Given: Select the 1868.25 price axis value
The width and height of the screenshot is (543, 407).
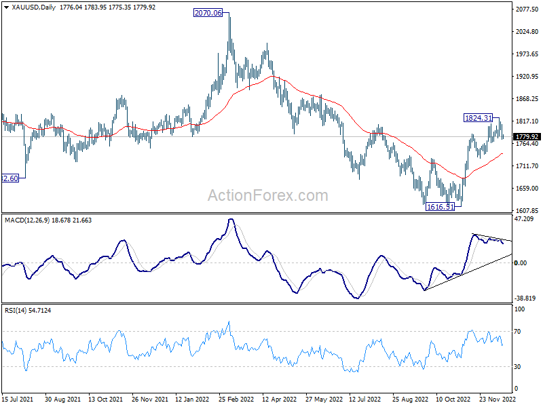Looking at the screenshot, I should [x=527, y=99].
